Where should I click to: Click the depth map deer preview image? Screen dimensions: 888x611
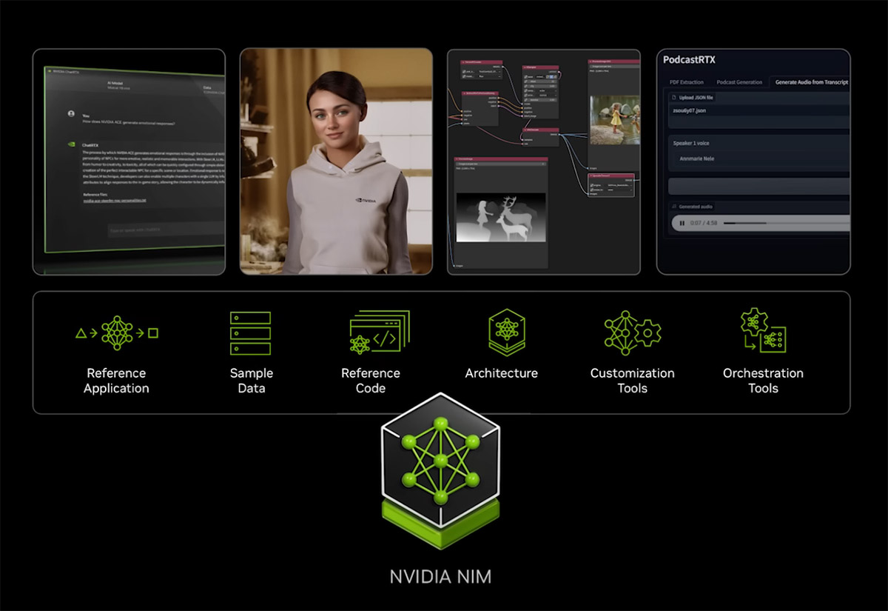point(501,217)
